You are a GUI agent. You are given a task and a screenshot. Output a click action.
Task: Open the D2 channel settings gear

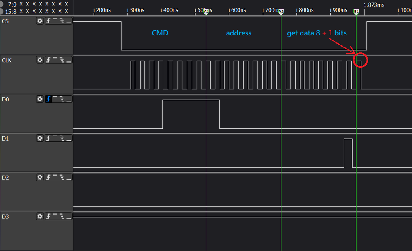click(x=39, y=177)
